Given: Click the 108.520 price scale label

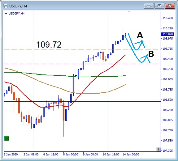Looking at the screenshot, I should click(x=168, y=100).
